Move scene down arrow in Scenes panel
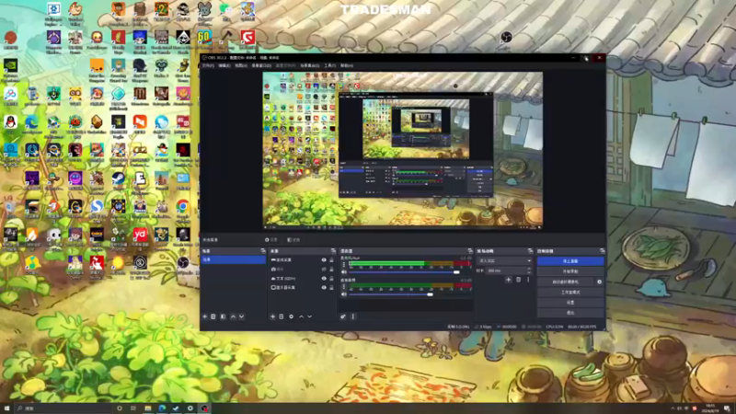 [x=241, y=316]
